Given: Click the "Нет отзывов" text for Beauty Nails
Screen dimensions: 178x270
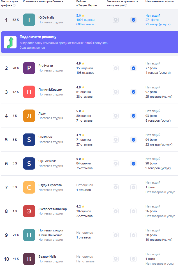Looking at the screenshot, I should click(85, 261).
